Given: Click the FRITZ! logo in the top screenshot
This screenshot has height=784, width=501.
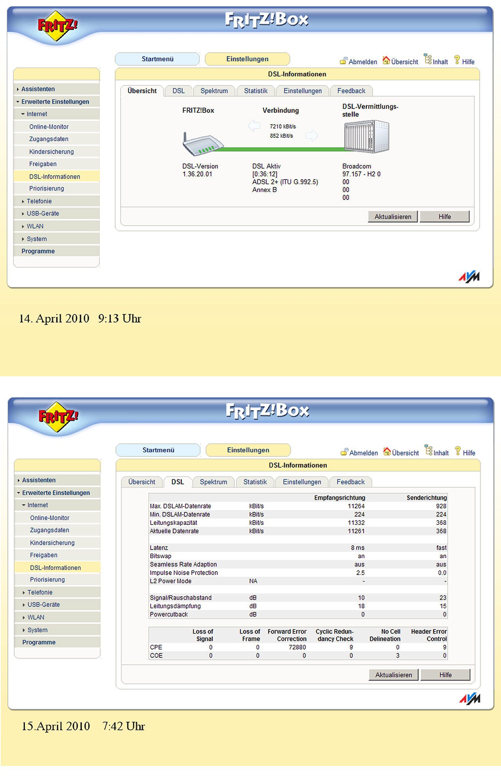Looking at the screenshot, I should (x=58, y=26).
